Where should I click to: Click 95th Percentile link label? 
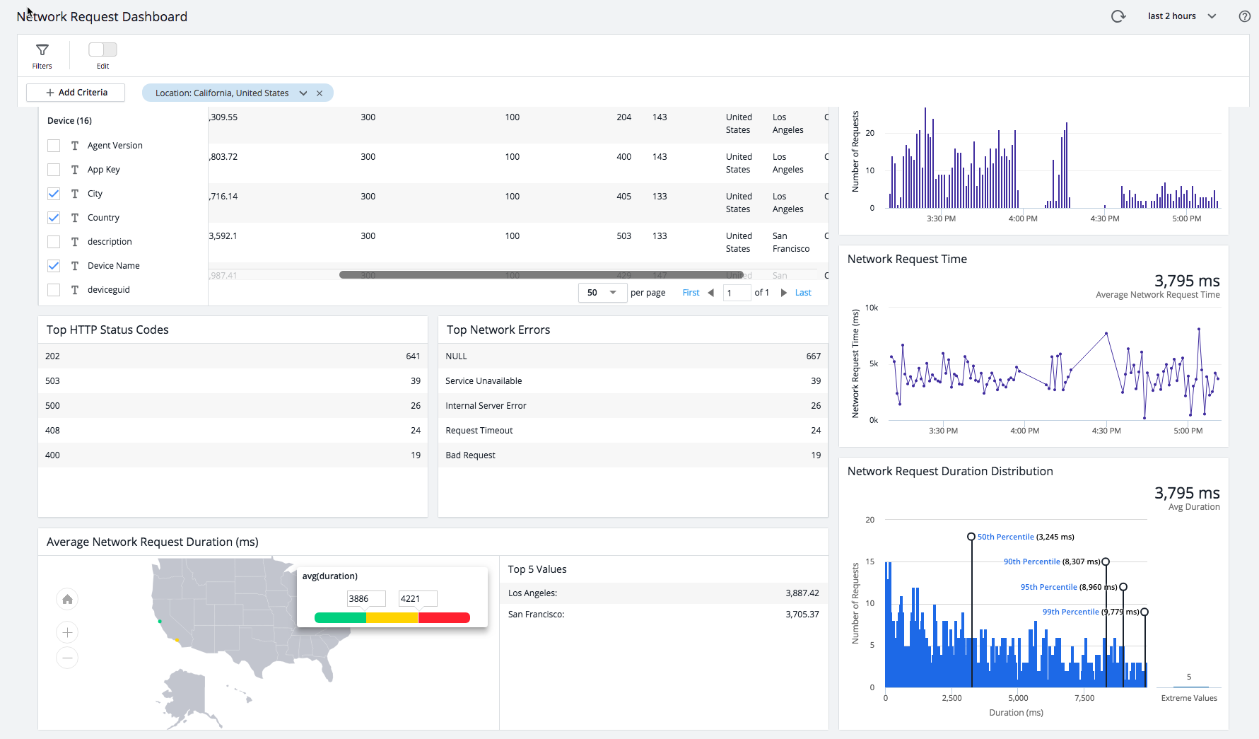pos(1049,587)
